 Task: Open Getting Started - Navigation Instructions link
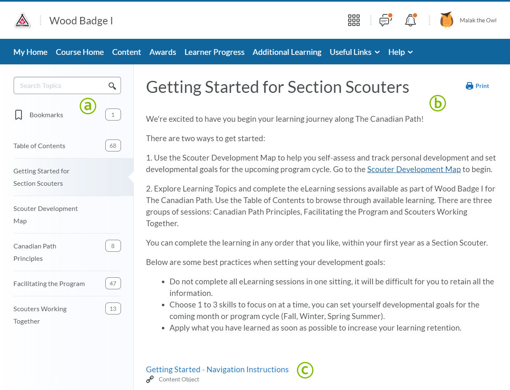(x=217, y=369)
